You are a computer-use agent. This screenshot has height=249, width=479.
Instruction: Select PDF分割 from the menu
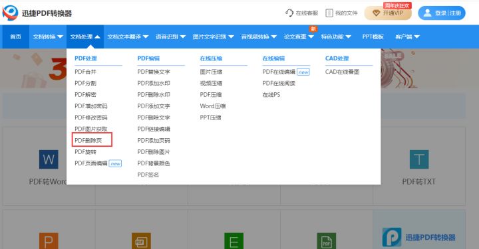point(86,83)
